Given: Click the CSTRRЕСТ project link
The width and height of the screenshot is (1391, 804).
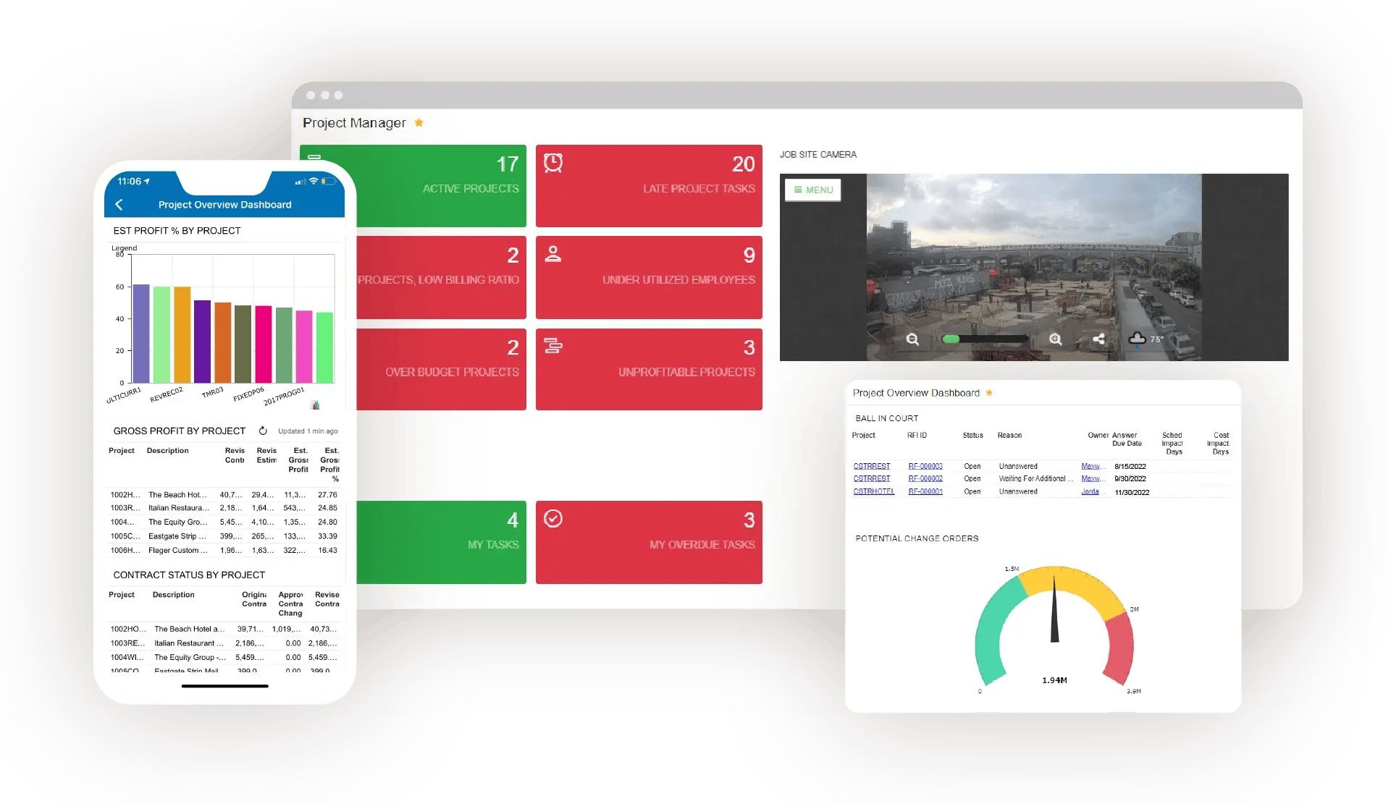Looking at the screenshot, I should [871, 466].
